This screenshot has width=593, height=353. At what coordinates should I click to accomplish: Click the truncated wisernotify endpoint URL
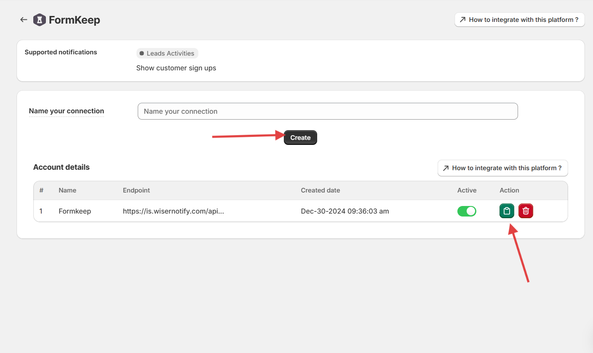[173, 211]
